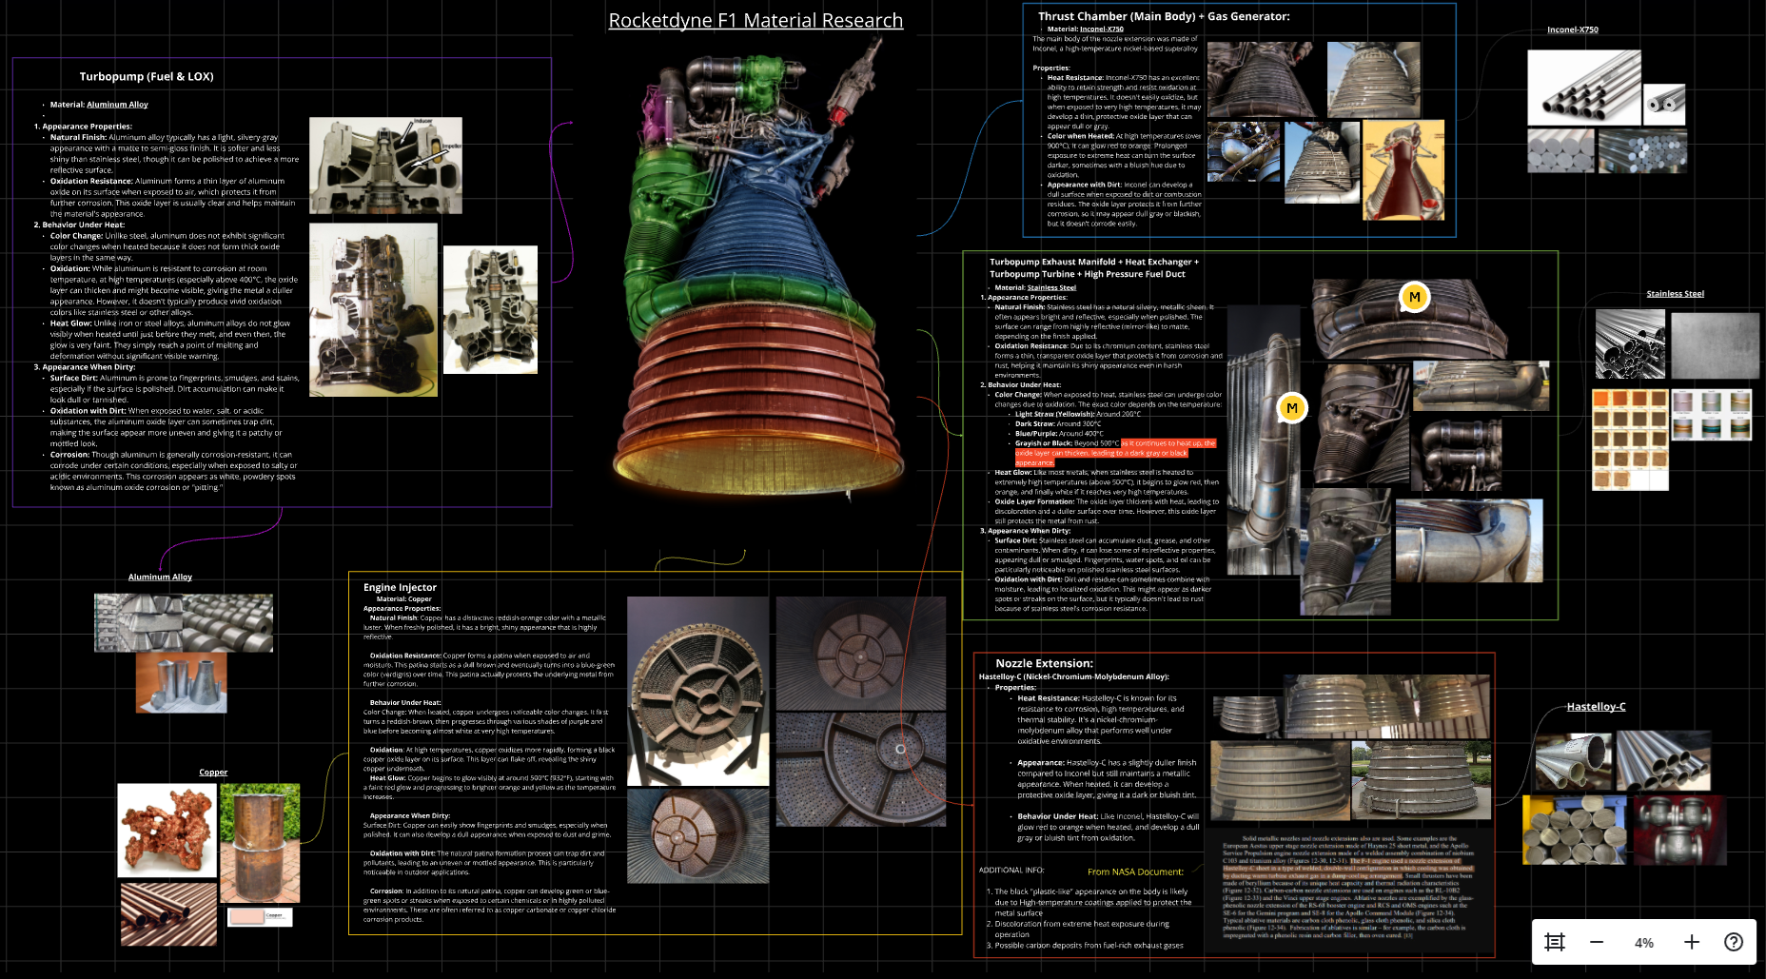This screenshot has height=979, width=1766.
Task: Click the Rocketdyne F1 Material Research title
Action: tap(755, 20)
